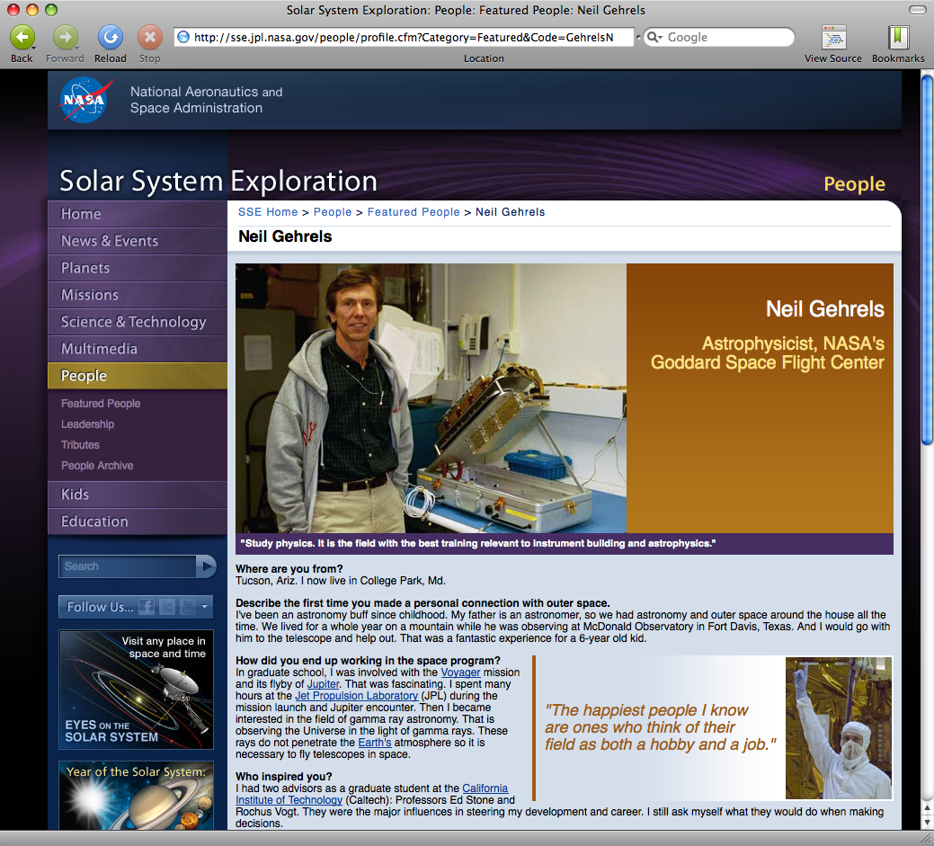The width and height of the screenshot is (934, 846).
Task: Click the 'Where are you from?' question
Action: [x=289, y=569]
